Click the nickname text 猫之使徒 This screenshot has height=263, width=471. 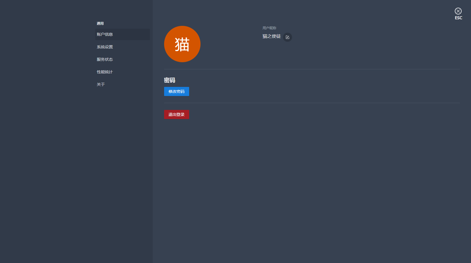272,36
